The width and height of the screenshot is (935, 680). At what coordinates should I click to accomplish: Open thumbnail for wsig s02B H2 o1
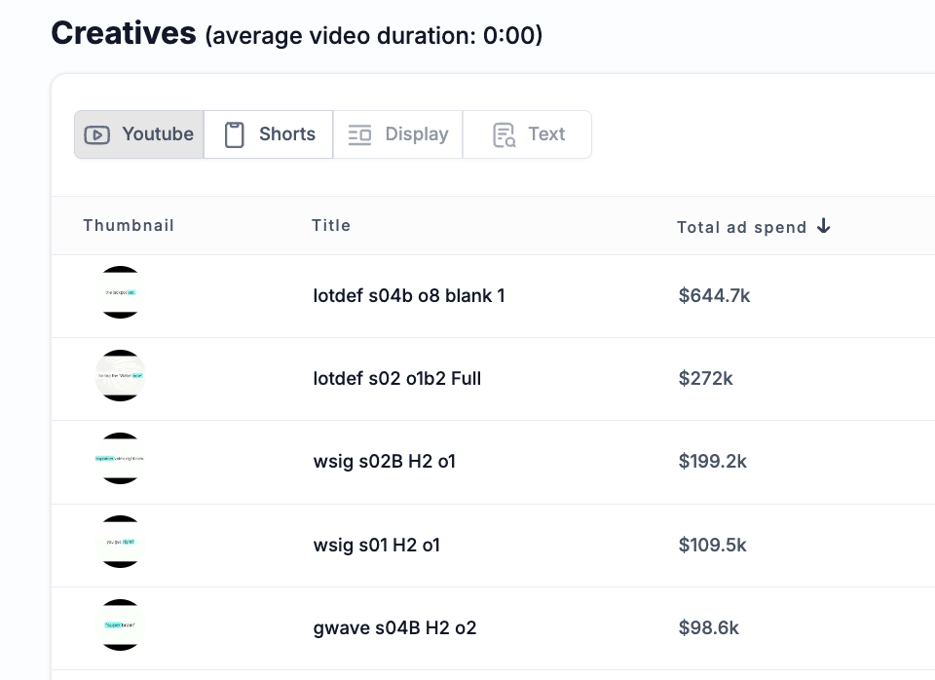[x=121, y=458]
